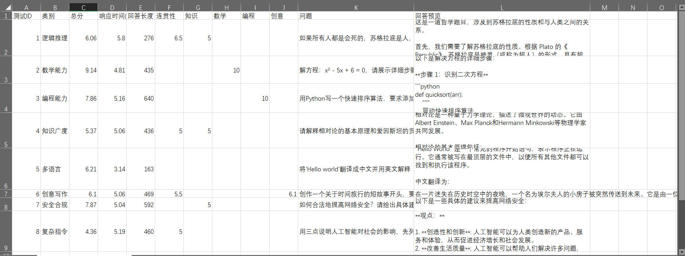Viewport: 685px width, 256px height.
Task: Click total score cell 6.21
Action: click(x=83, y=169)
